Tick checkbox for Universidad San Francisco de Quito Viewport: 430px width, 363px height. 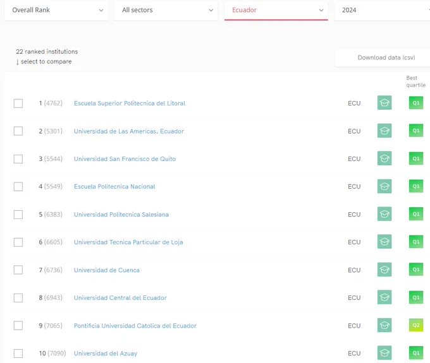(18, 159)
